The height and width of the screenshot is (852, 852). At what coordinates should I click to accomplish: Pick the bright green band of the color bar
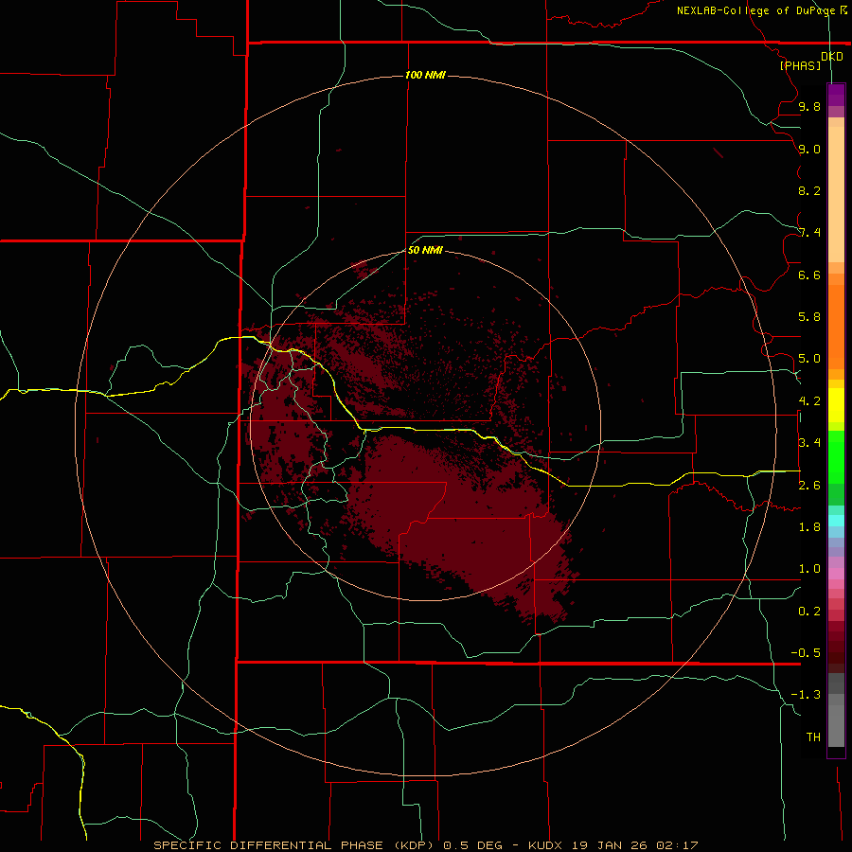pyautogui.click(x=836, y=456)
